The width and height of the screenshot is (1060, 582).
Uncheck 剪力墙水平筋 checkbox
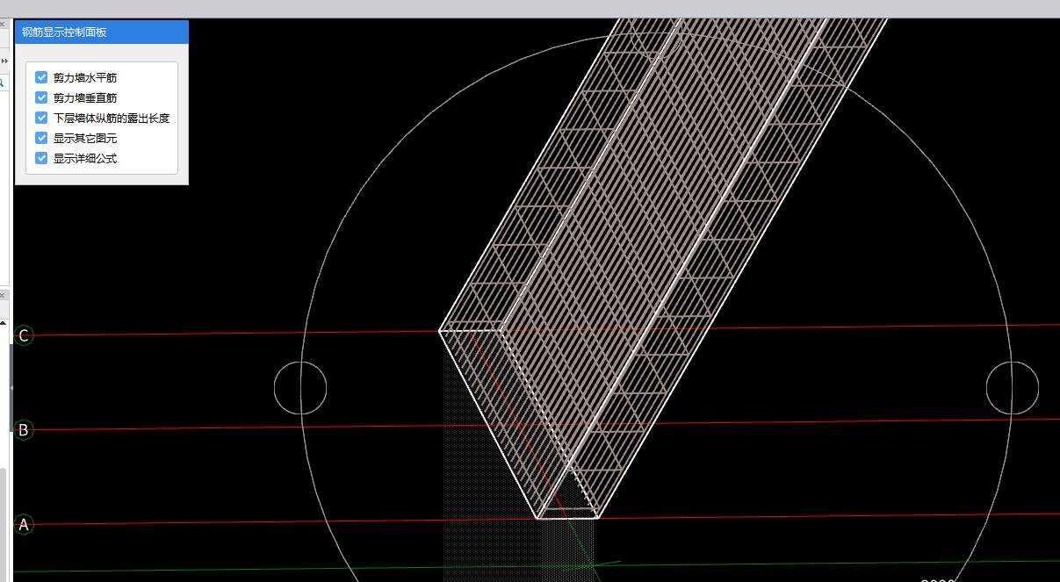coord(41,77)
